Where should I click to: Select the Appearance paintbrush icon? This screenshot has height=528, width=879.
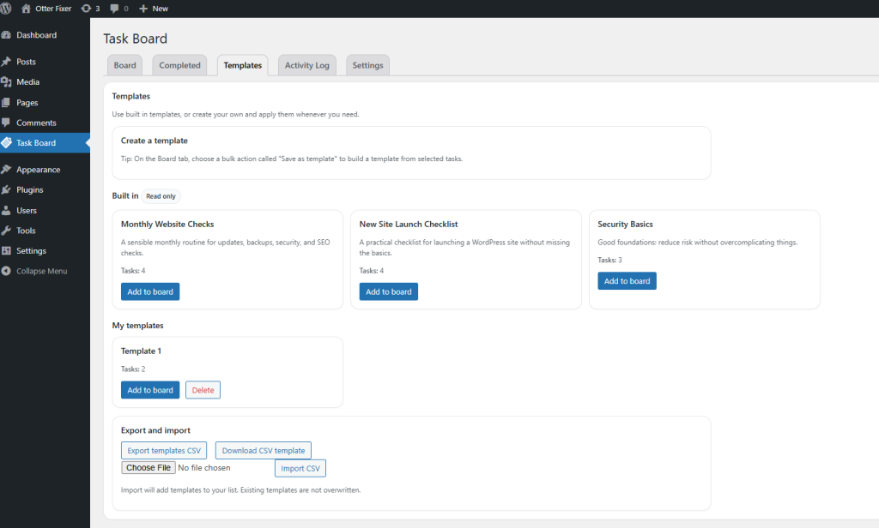(12, 169)
